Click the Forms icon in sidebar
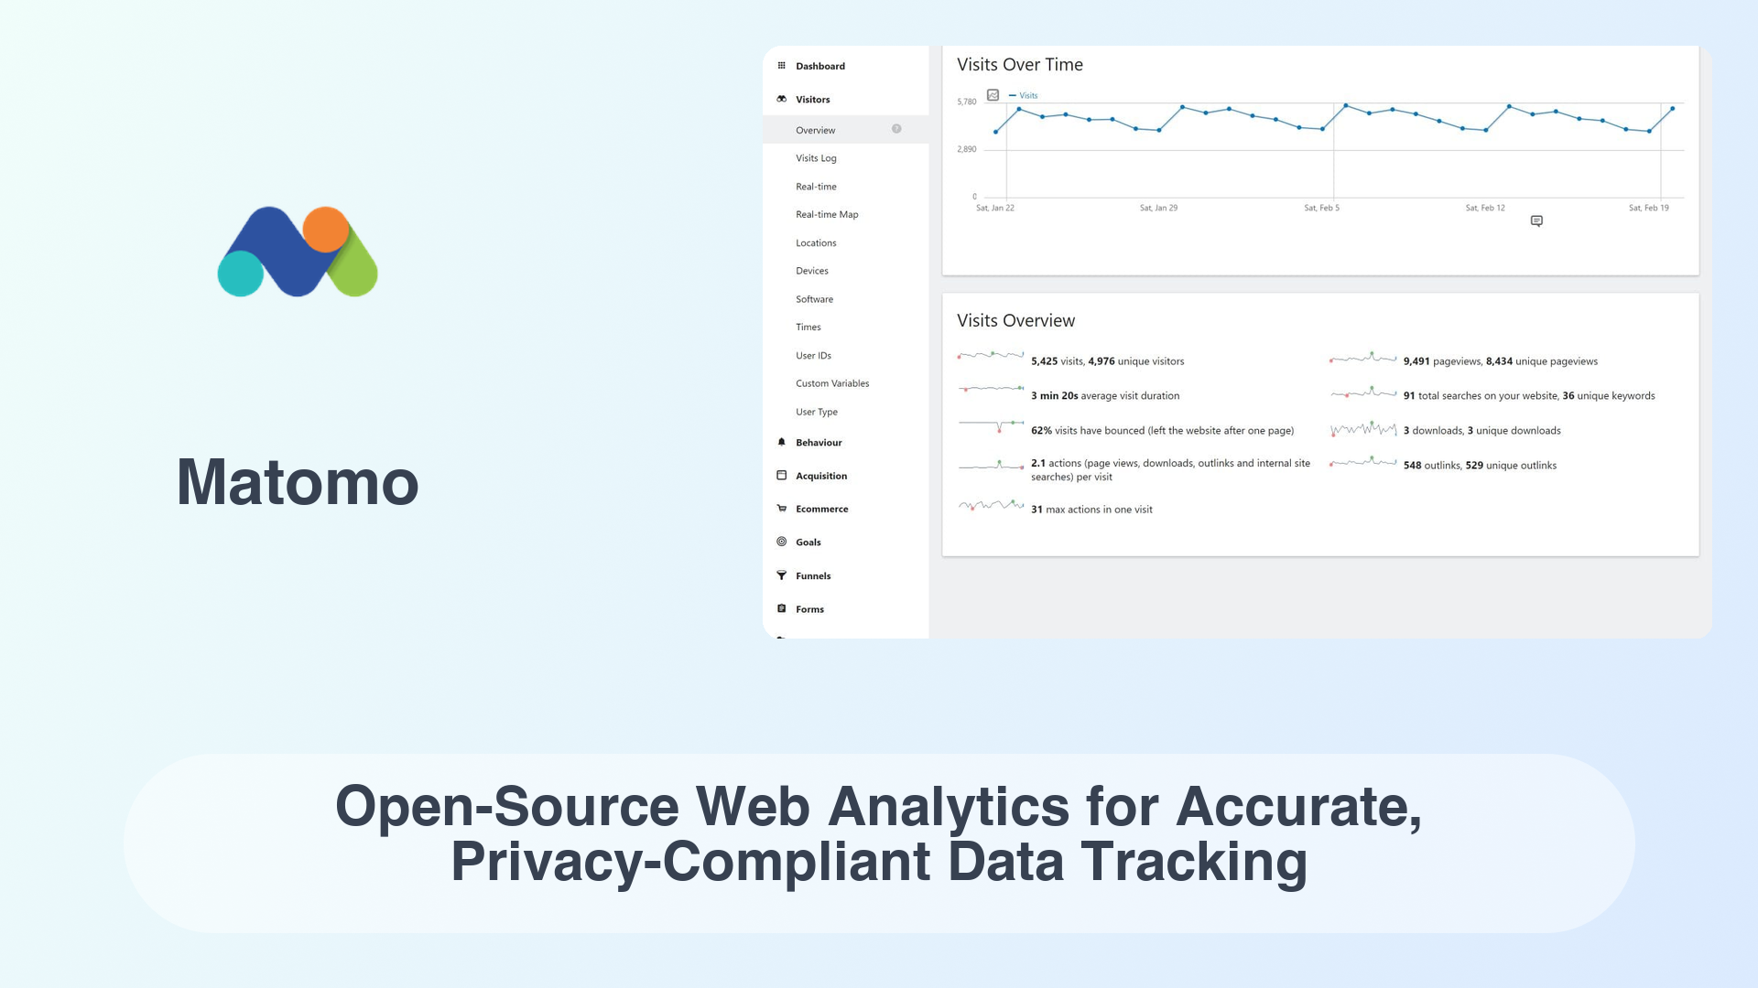This screenshot has height=988, width=1758. (x=783, y=608)
